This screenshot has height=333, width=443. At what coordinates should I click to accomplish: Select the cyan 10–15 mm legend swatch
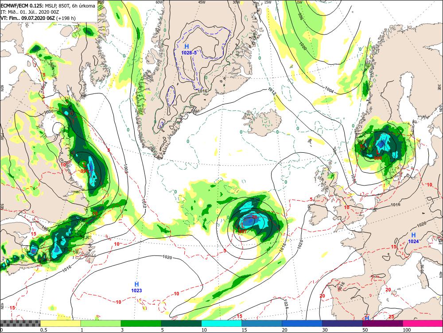[x=221, y=323]
